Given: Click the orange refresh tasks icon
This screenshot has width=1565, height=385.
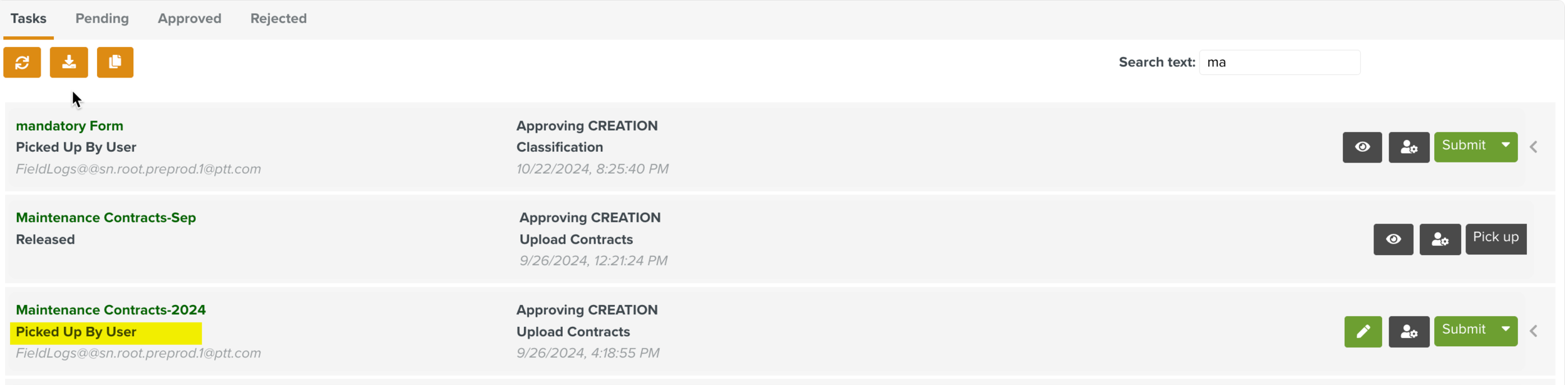Looking at the screenshot, I should point(22,62).
